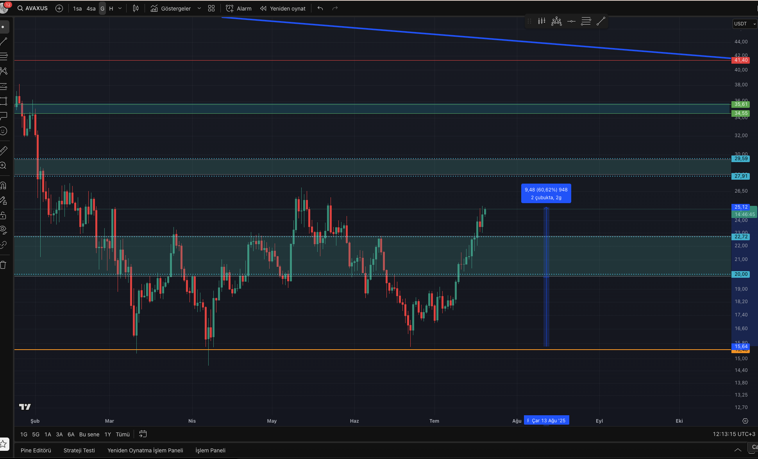Viewport: 758px width, 459px height.
Task: Open the chart layout grid icon
Action: pos(211,9)
